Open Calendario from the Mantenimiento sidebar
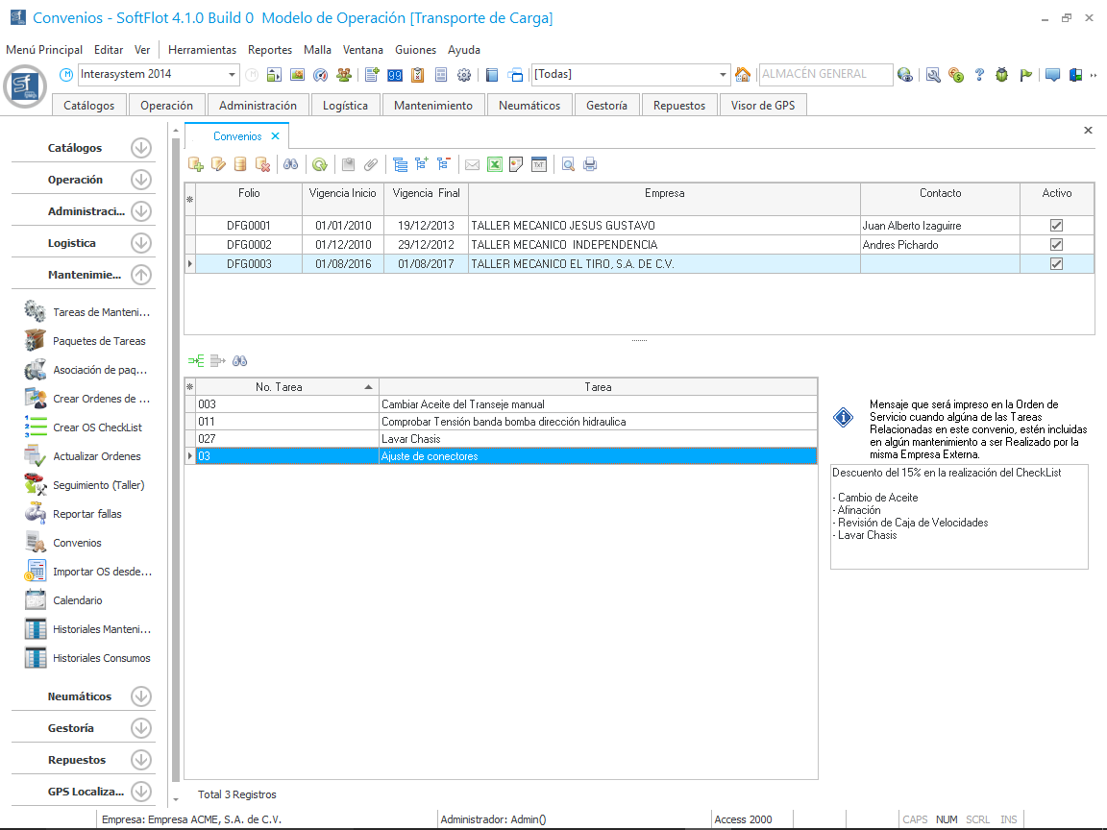1107x830 pixels. click(x=77, y=600)
